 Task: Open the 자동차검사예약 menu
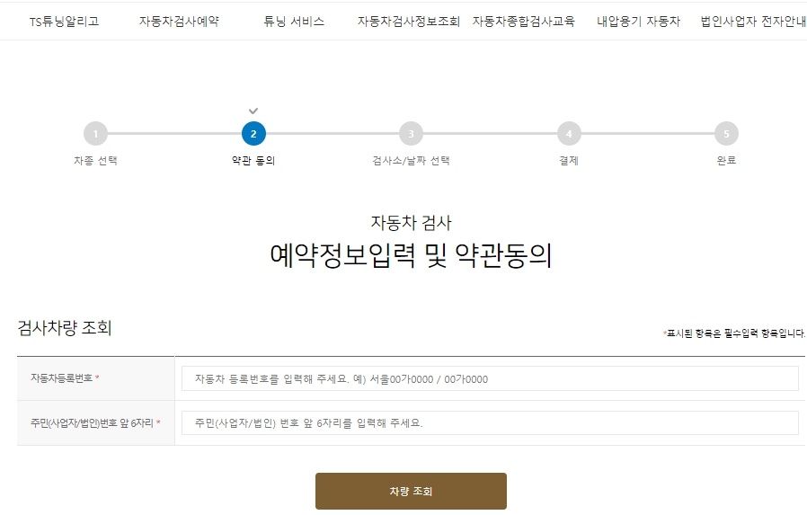click(179, 21)
